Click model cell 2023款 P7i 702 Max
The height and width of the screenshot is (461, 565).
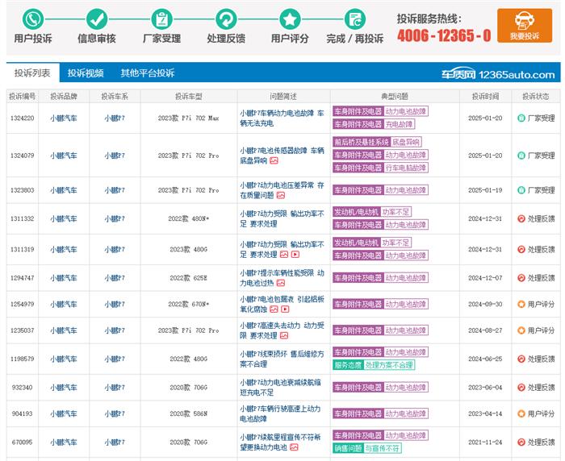pyautogui.click(x=188, y=118)
